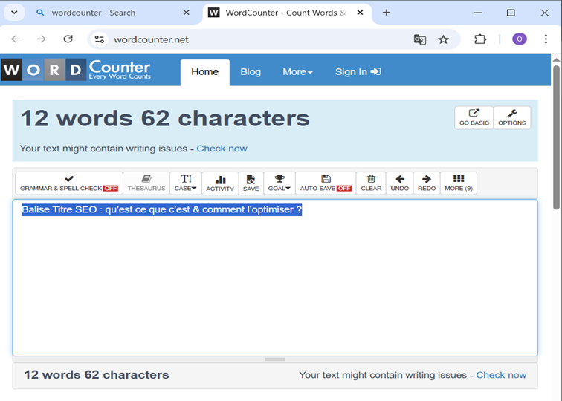This screenshot has width=562, height=401.
Task: Open the Blog navigation item
Action: pos(251,72)
